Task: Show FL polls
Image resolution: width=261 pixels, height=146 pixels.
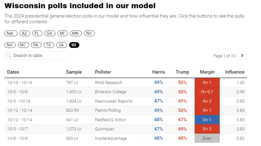Action: [x=37, y=33]
